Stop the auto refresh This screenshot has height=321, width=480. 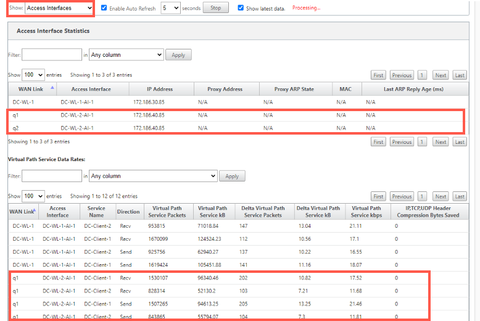click(x=215, y=8)
